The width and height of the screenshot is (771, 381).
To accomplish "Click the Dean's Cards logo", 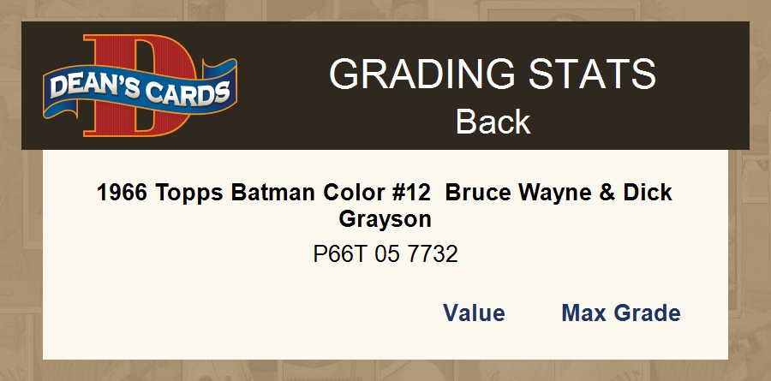I will [140, 86].
